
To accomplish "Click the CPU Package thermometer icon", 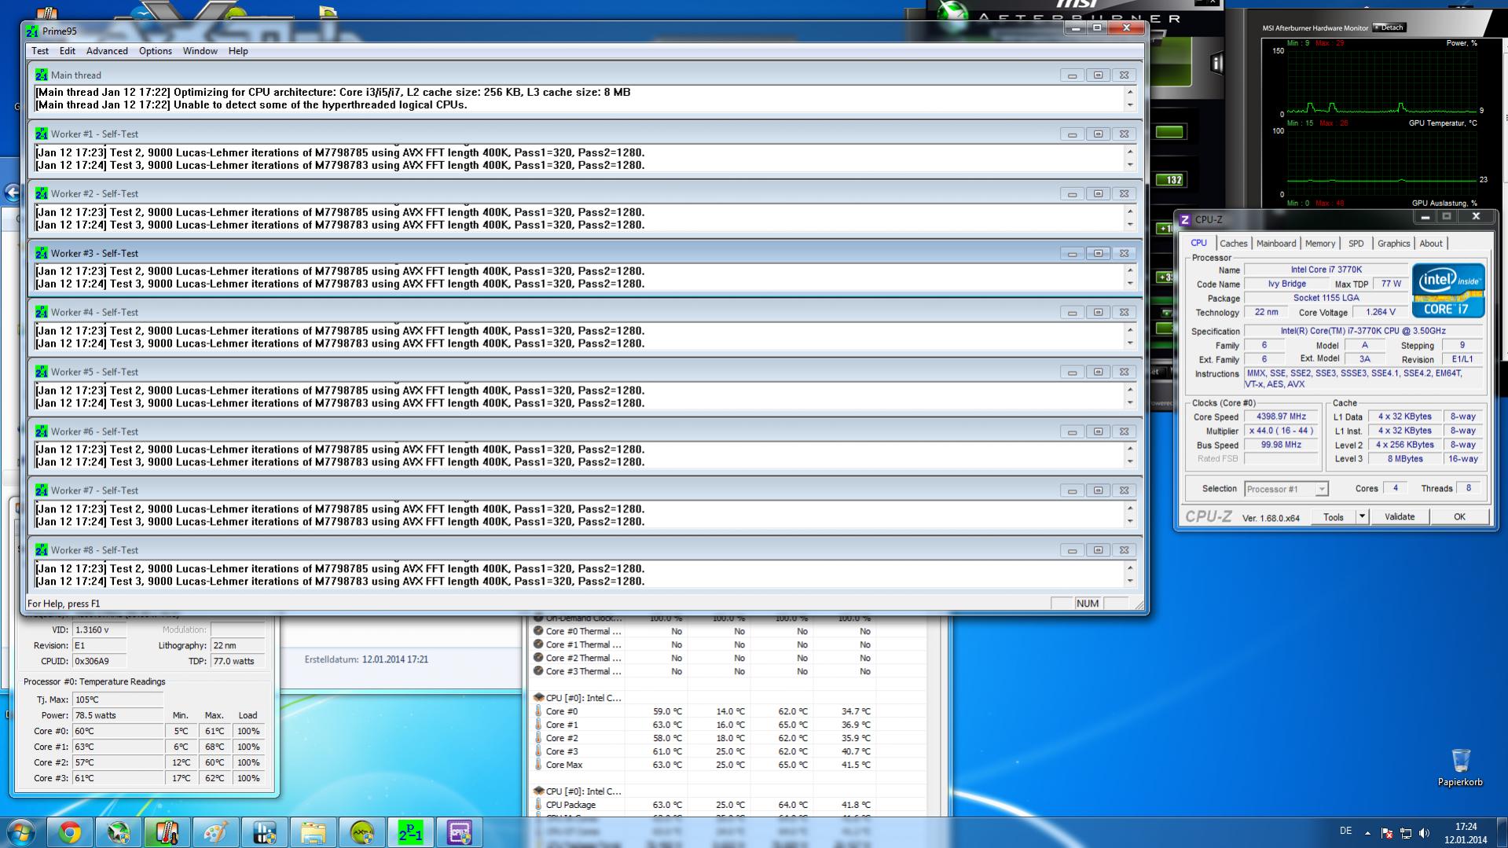I will click(538, 805).
